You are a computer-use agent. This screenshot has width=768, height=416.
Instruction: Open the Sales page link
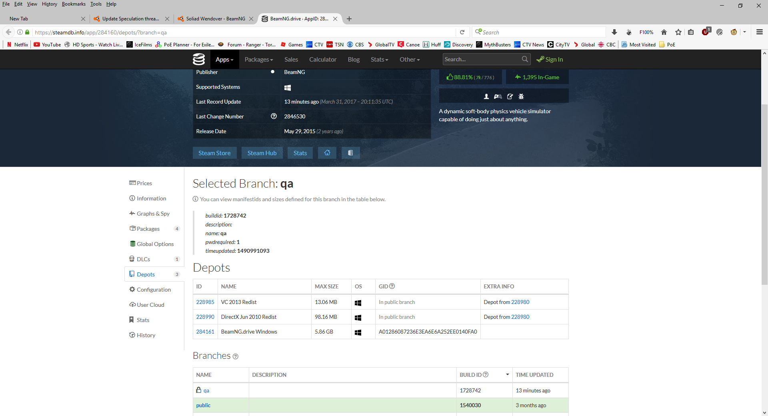[x=291, y=59]
